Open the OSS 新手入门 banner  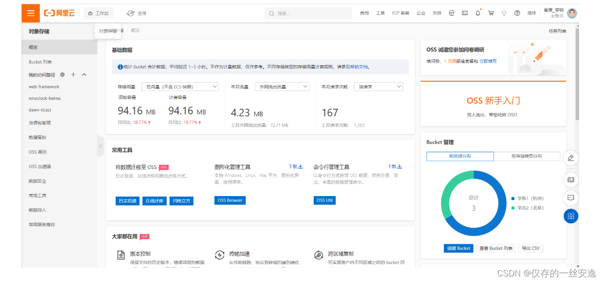point(493,104)
